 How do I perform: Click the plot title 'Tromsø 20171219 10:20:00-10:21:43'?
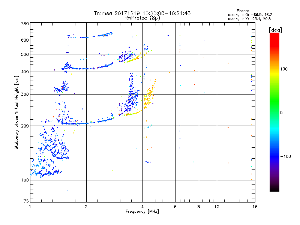click(x=142, y=13)
